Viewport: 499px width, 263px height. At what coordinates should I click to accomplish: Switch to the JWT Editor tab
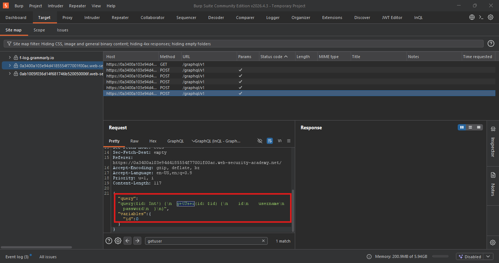(x=392, y=18)
